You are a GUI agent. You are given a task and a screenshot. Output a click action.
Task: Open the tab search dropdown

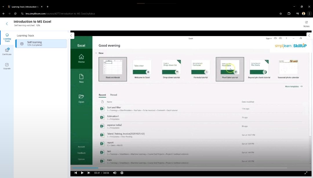click(x=3, y=7)
